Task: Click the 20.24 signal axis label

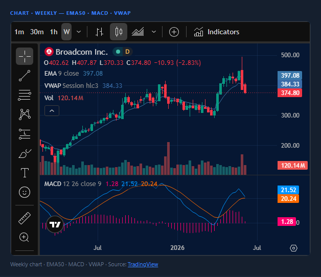Action: pos(288,199)
